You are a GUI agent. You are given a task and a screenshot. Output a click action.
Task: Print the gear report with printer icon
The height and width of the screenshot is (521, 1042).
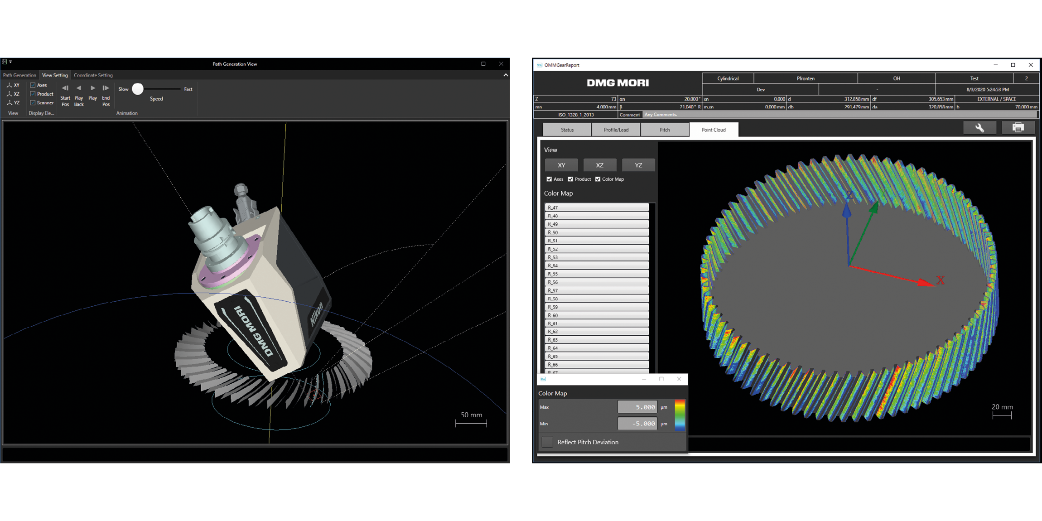click(x=1018, y=128)
